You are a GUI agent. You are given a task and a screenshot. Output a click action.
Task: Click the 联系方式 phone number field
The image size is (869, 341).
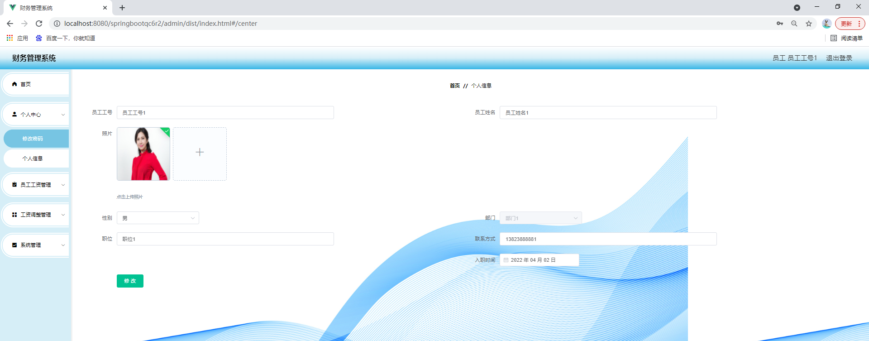tap(608, 239)
